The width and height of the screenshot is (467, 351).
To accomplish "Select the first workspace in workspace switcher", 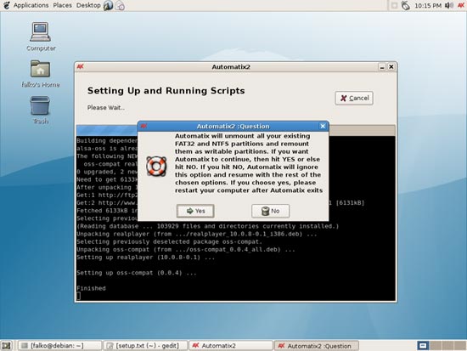I will coord(423,346).
